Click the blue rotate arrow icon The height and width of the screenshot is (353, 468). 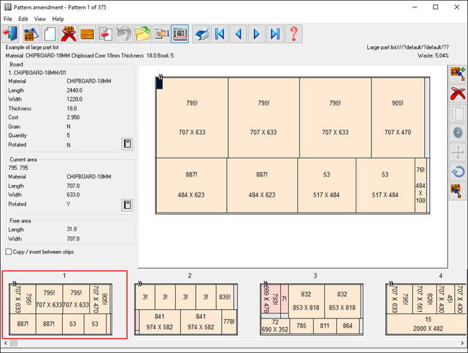457,171
